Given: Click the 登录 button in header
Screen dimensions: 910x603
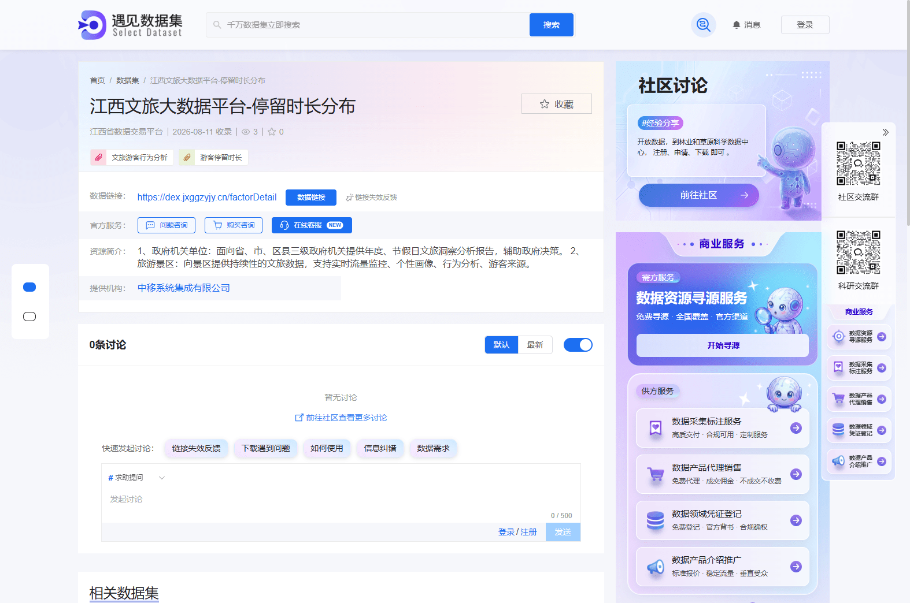Looking at the screenshot, I should [x=805, y=25].
